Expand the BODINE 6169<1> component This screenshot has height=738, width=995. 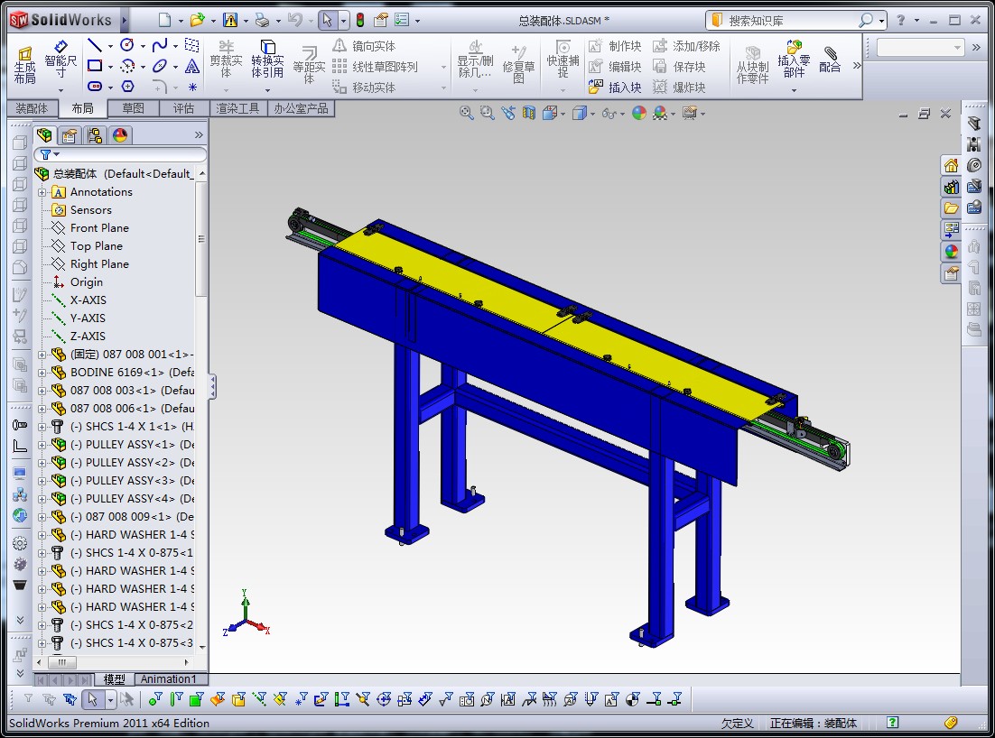click(42, 373)
